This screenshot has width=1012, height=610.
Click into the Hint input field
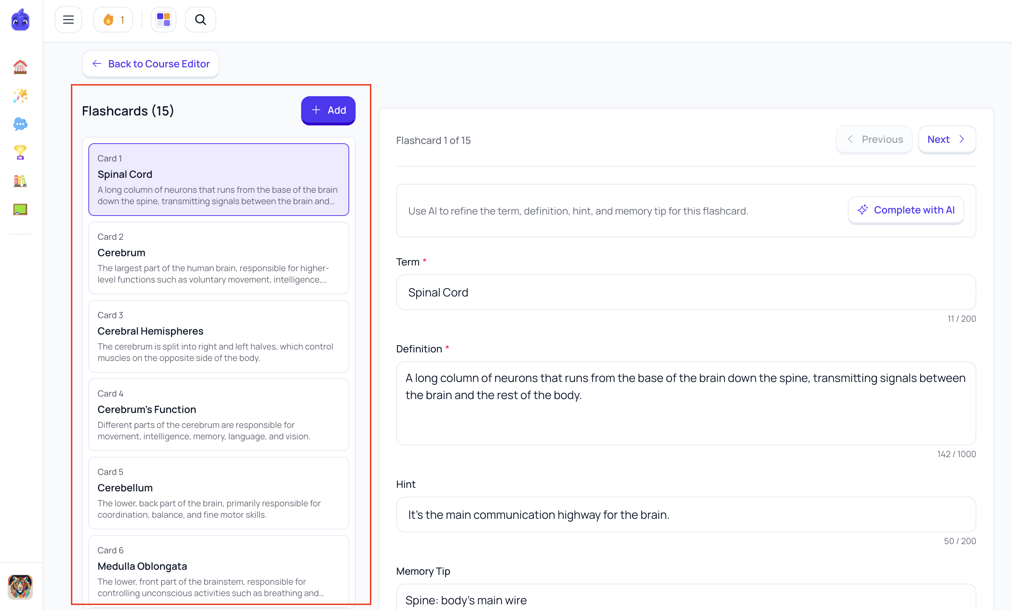(x=686, y=515)
